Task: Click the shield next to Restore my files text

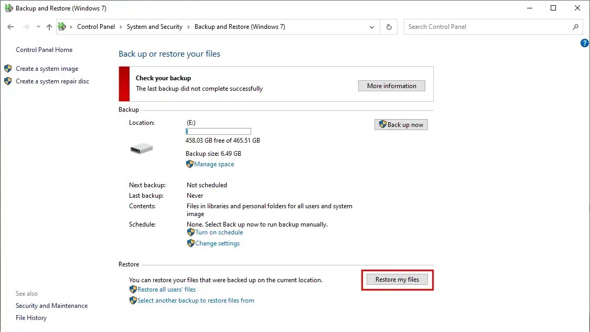Action: (x=133, y=289)
